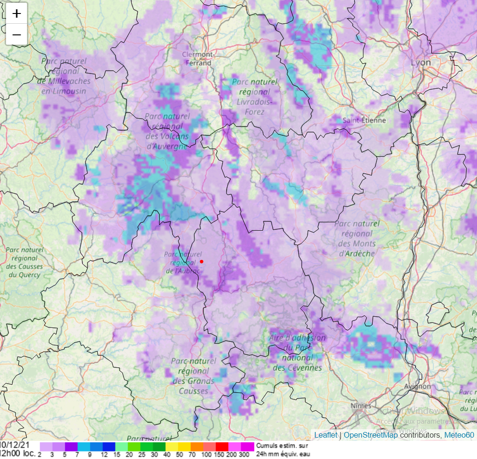Click the Avignon city label

(417, 386)
